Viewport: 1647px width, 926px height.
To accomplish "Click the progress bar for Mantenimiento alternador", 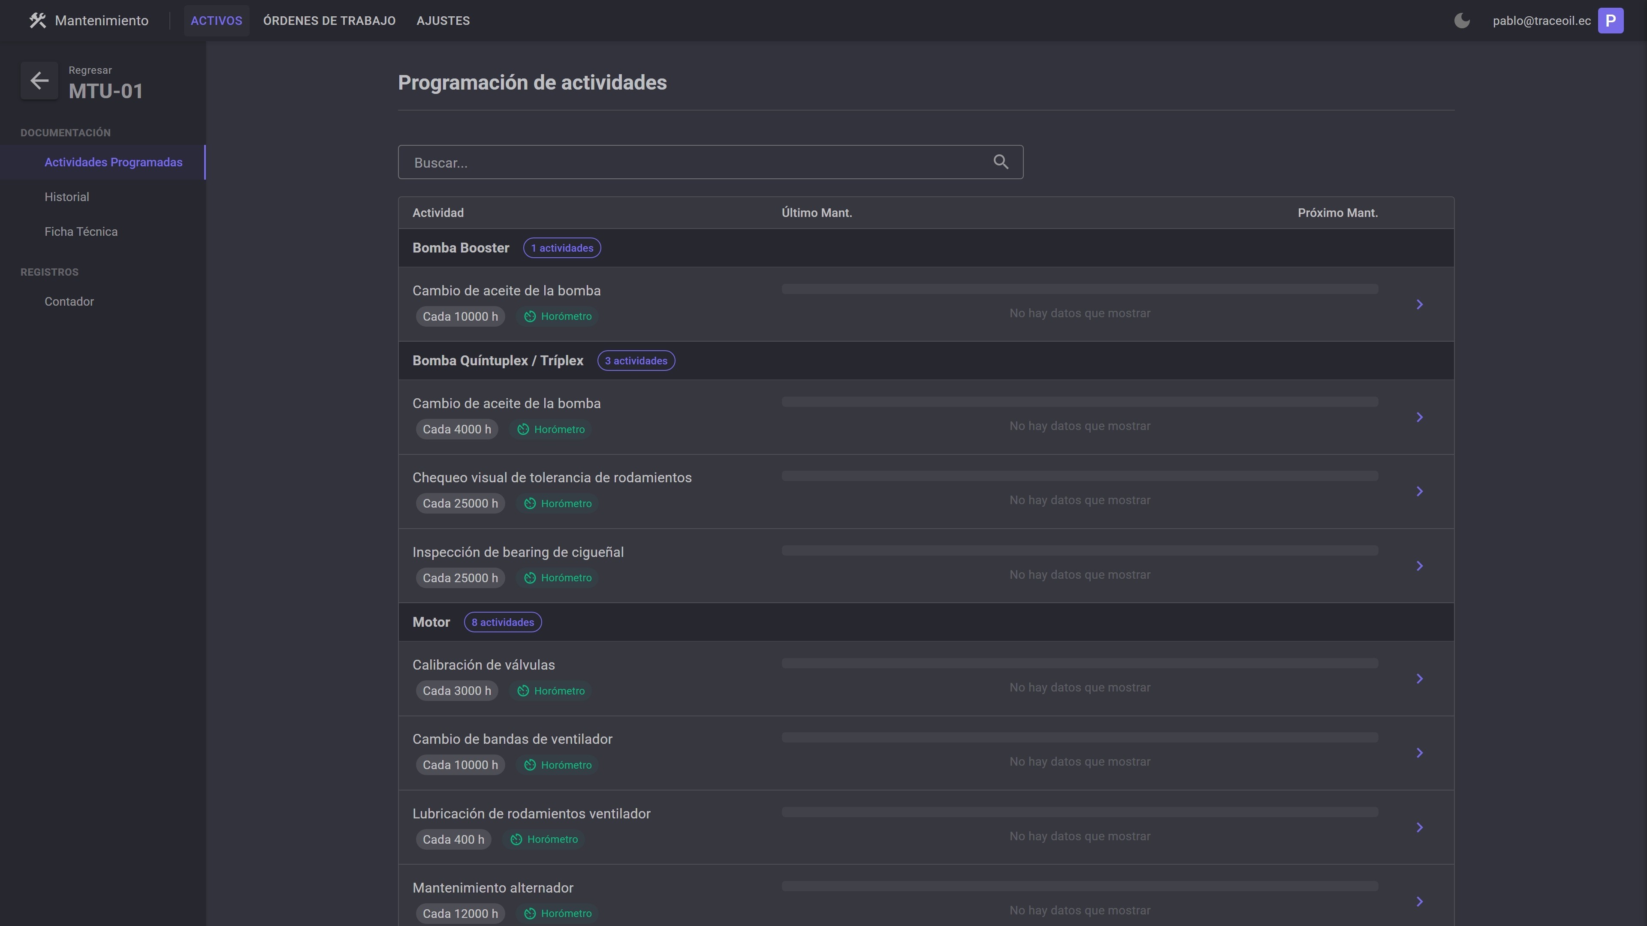I will (x=1079, y=887).
